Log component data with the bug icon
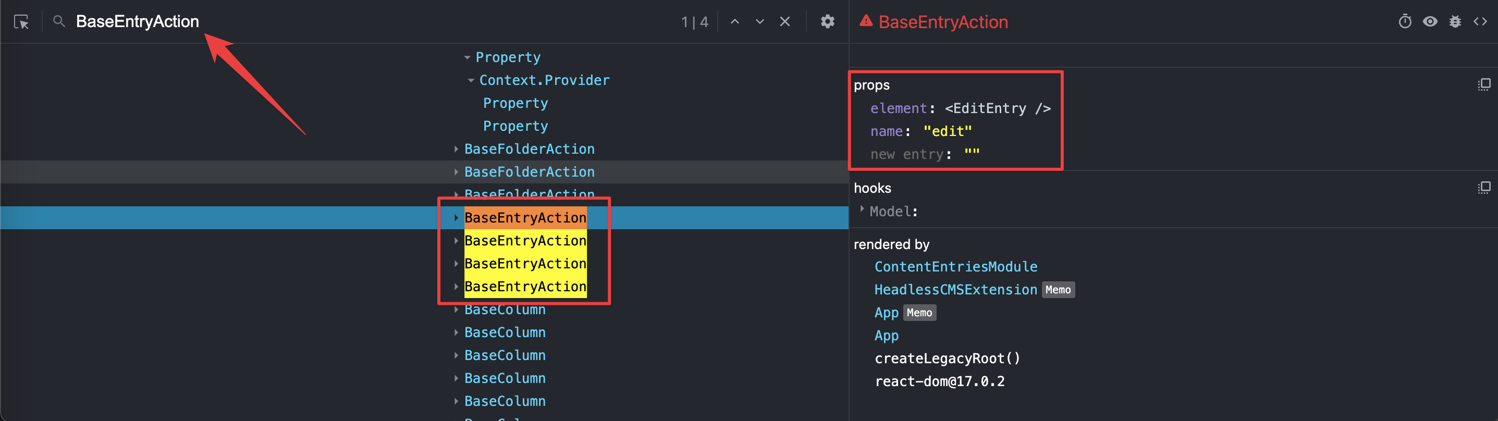 (1454, 22)
